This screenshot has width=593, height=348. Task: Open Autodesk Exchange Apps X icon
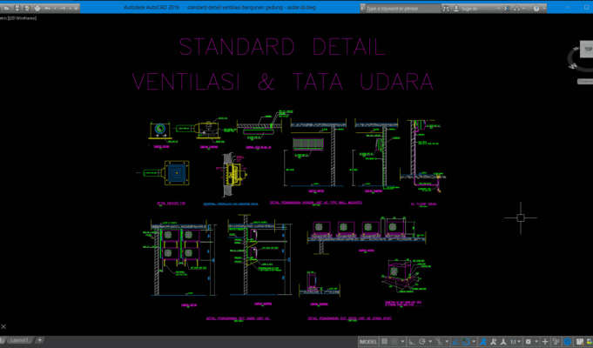(x=507, y=9)
